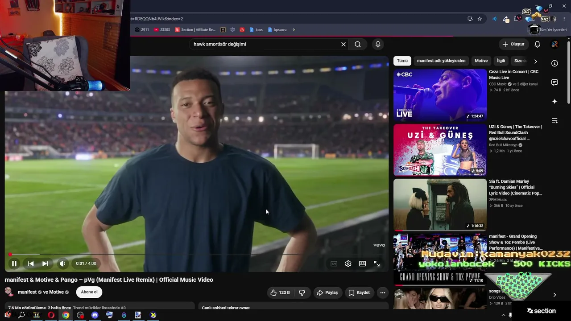The width and height of the screenshot is (571, 321).
Task: Open the 'manifest - Grand Opening Show' title
Action: click(516, 242)
